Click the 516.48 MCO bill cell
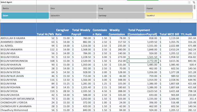 [169, 102]
